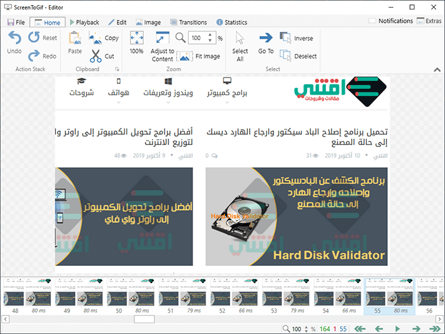Open the Statistics tab

(231, 22)
